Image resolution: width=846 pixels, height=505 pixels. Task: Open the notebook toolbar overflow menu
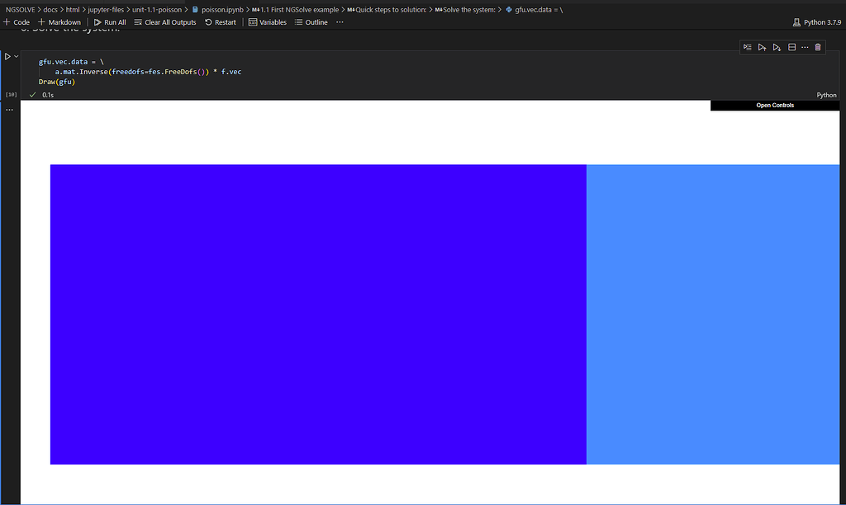click(x=339, y=22)
